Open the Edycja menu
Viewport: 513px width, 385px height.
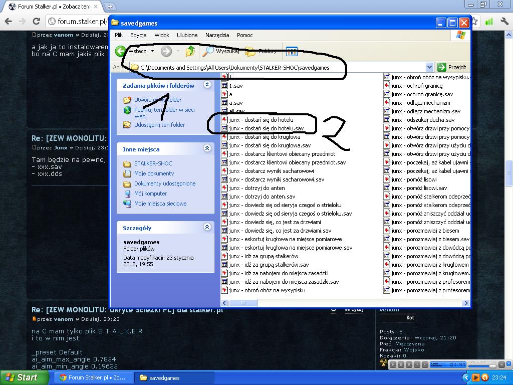138,35
